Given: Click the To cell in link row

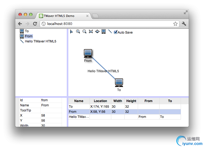Looking at the screenshot, I should (x=170, y=117).
